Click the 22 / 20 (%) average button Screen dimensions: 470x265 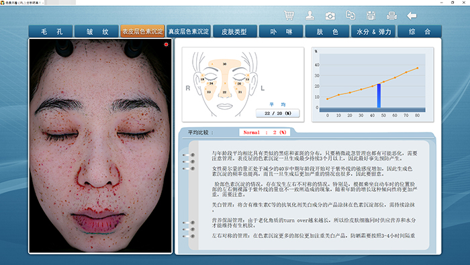(x=277, y=113)
